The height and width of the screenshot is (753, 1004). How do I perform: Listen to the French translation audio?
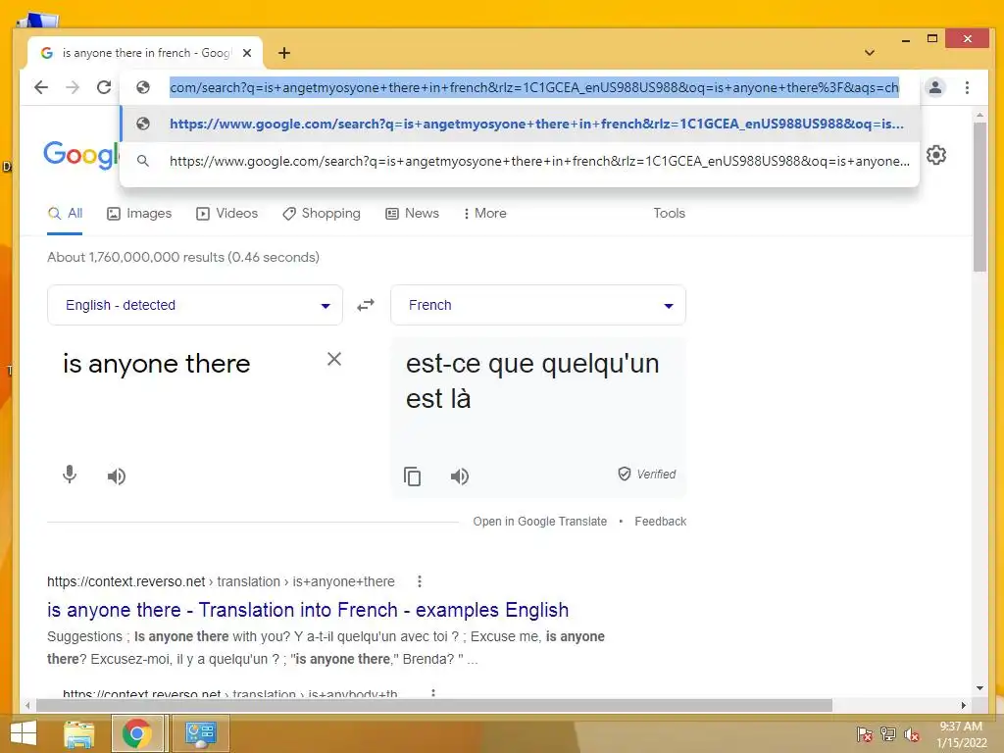[x=459, y=476]
